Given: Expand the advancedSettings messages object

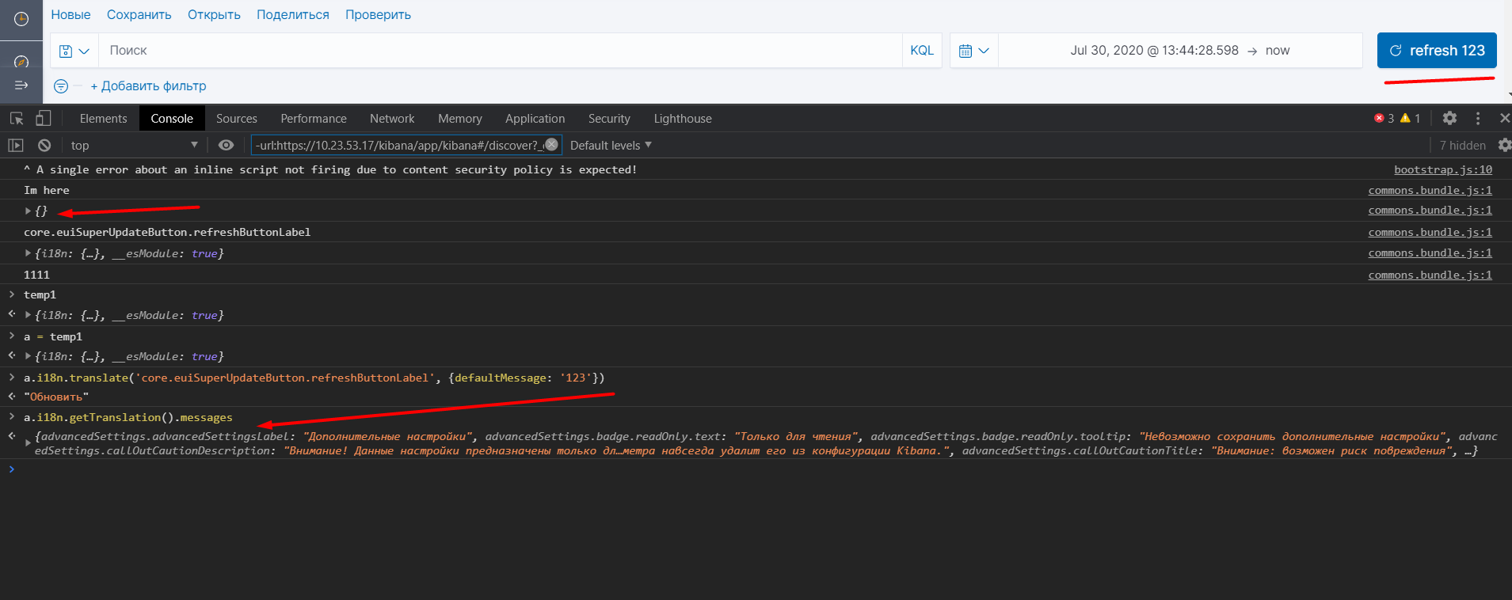Looking at the screenshot, I should (x=28, y=443).
